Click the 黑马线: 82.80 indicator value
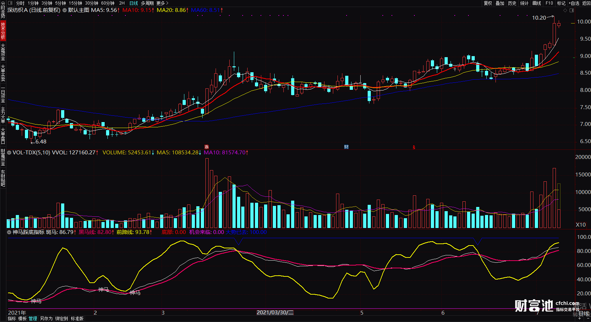Screen dimensions: 591x322 pyautogui.click(x=96, y=232)
